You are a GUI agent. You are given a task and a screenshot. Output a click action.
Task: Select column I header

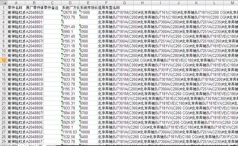tap(161, 3)
